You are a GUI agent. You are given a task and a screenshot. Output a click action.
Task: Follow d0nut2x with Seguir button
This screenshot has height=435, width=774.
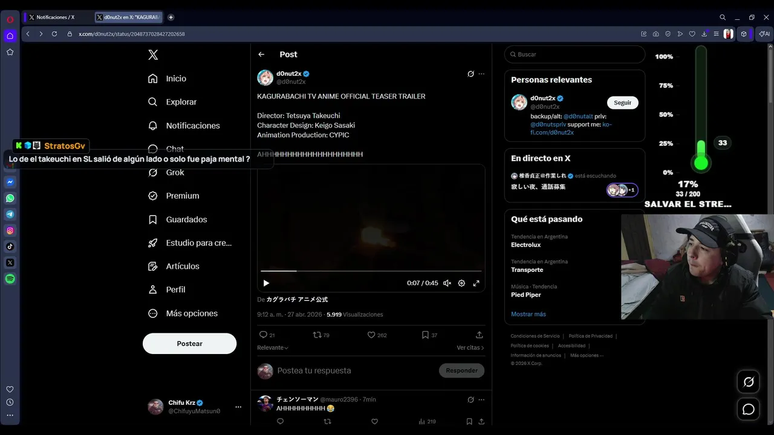point(622,103)
